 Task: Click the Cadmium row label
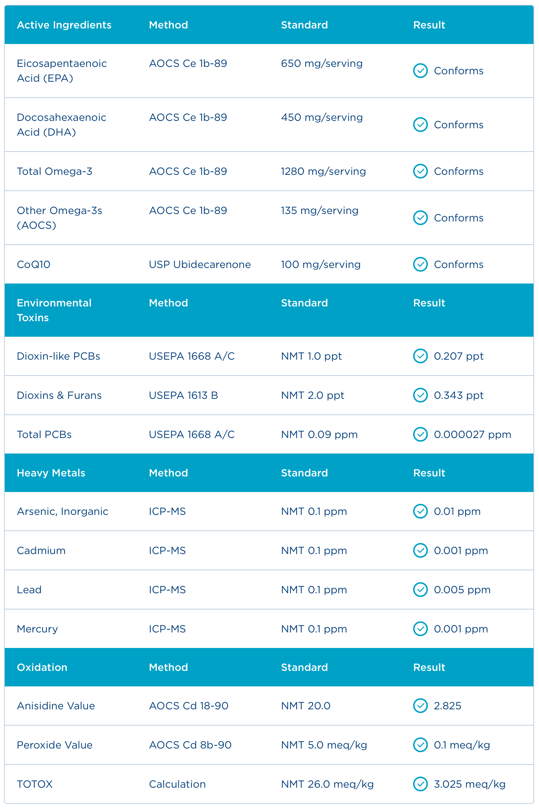(41, 550)
